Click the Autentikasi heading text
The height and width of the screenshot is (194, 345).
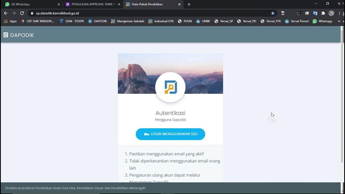(170, 113)
